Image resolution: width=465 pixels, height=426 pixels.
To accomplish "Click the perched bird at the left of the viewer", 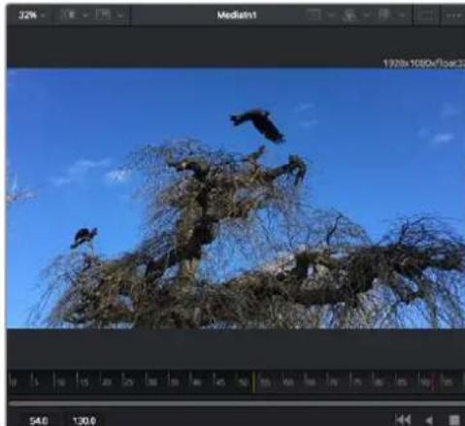I will (x=83, y=238).
